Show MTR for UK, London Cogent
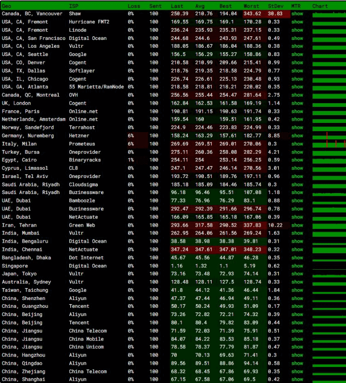346x383 pixels. 297,103
